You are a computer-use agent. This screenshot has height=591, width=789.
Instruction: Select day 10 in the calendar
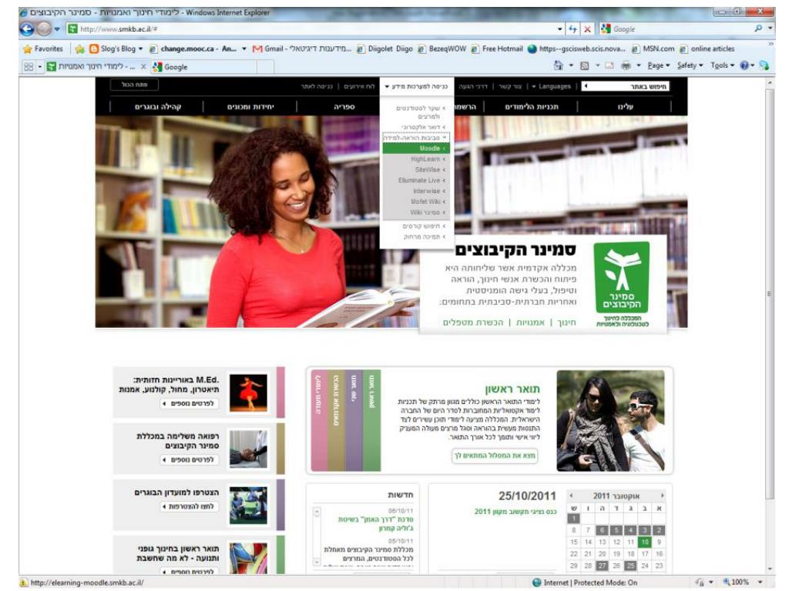[645, 542]
